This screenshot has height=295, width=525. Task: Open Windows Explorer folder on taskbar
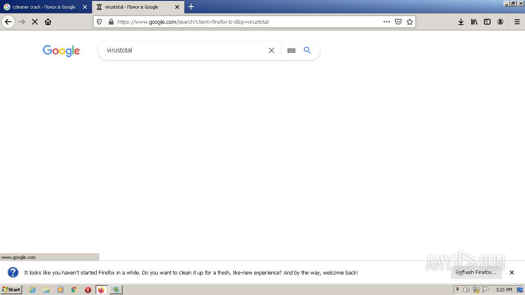46,290
